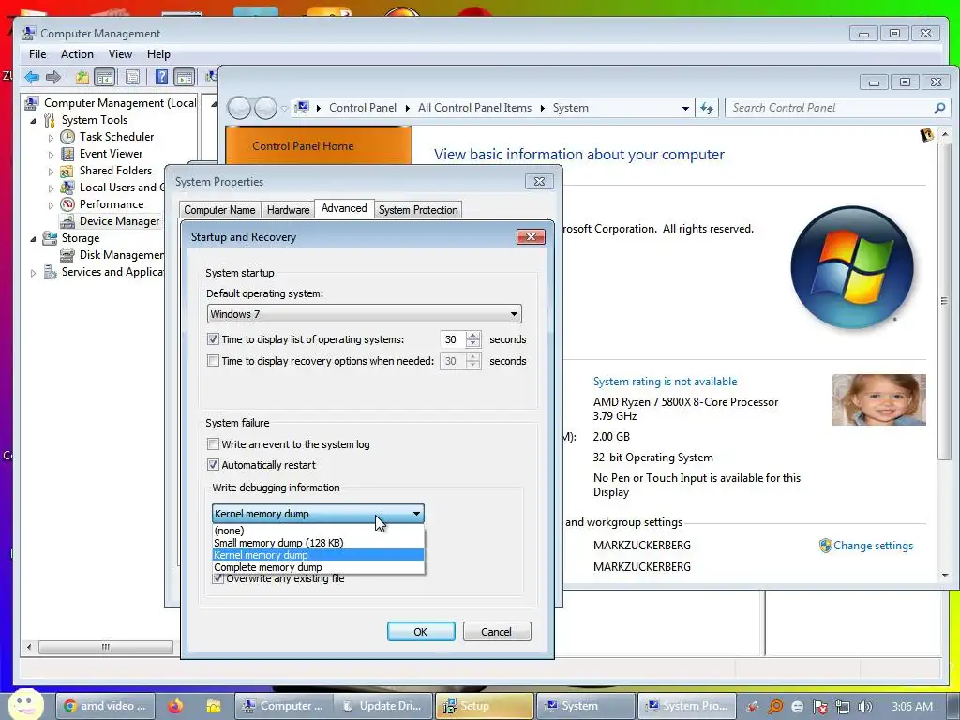
Task: Click Task Scheduler clock icon
Action: click(x=67, y=137)
